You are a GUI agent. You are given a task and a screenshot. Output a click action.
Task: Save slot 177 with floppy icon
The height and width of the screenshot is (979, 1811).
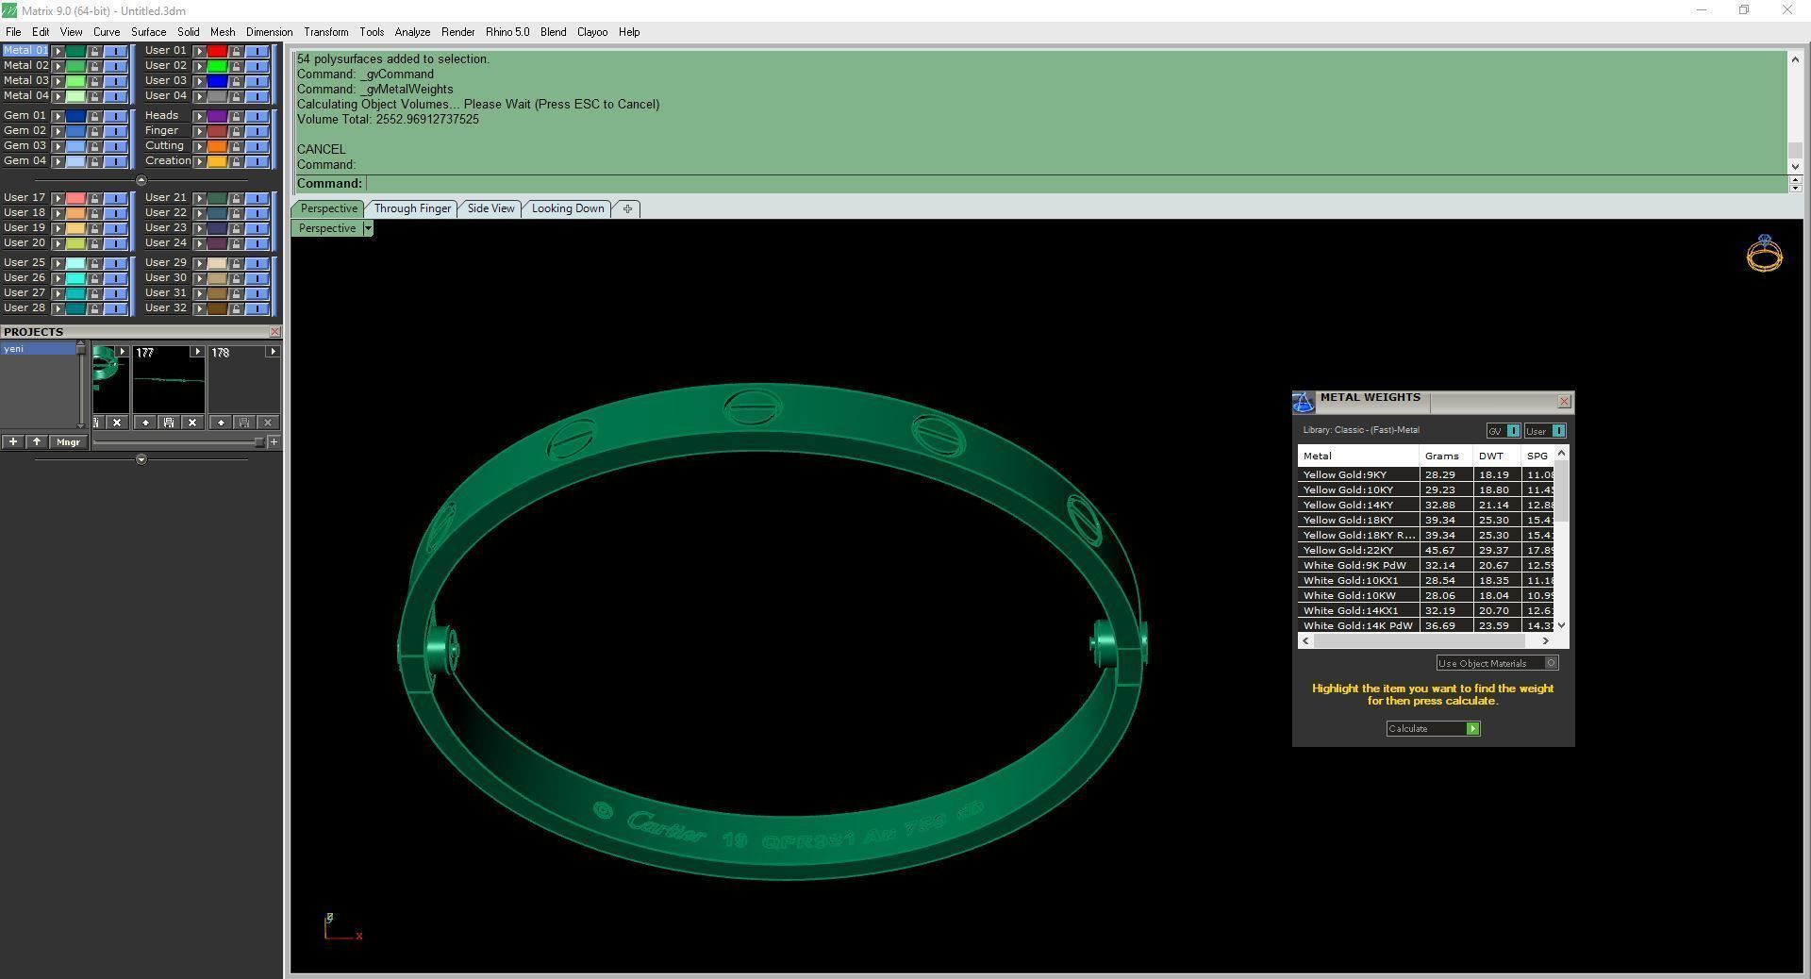tap(169, 423)
